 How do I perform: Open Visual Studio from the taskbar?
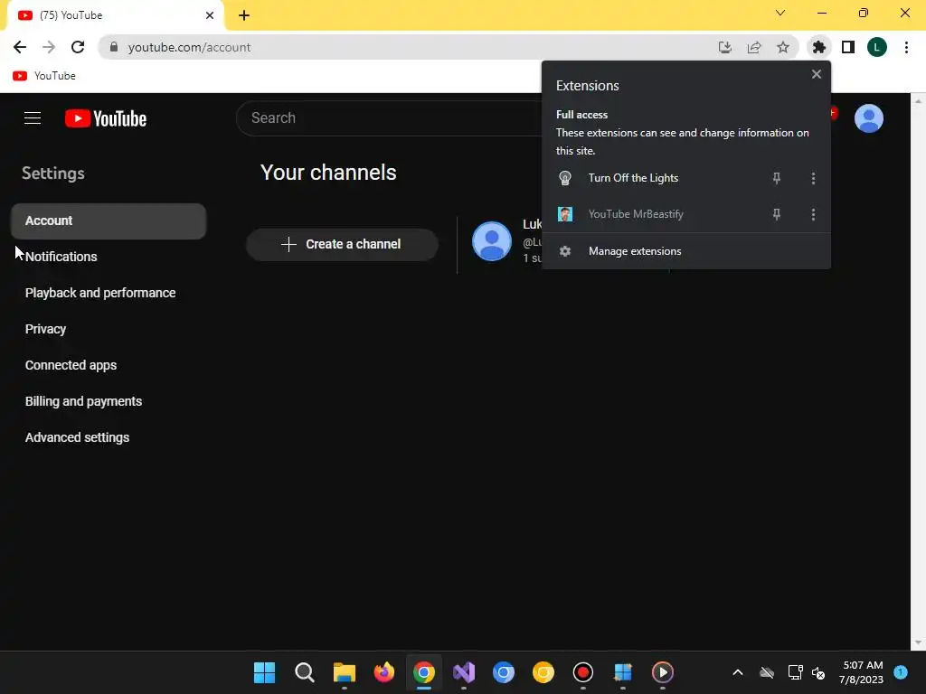[464, 672]
